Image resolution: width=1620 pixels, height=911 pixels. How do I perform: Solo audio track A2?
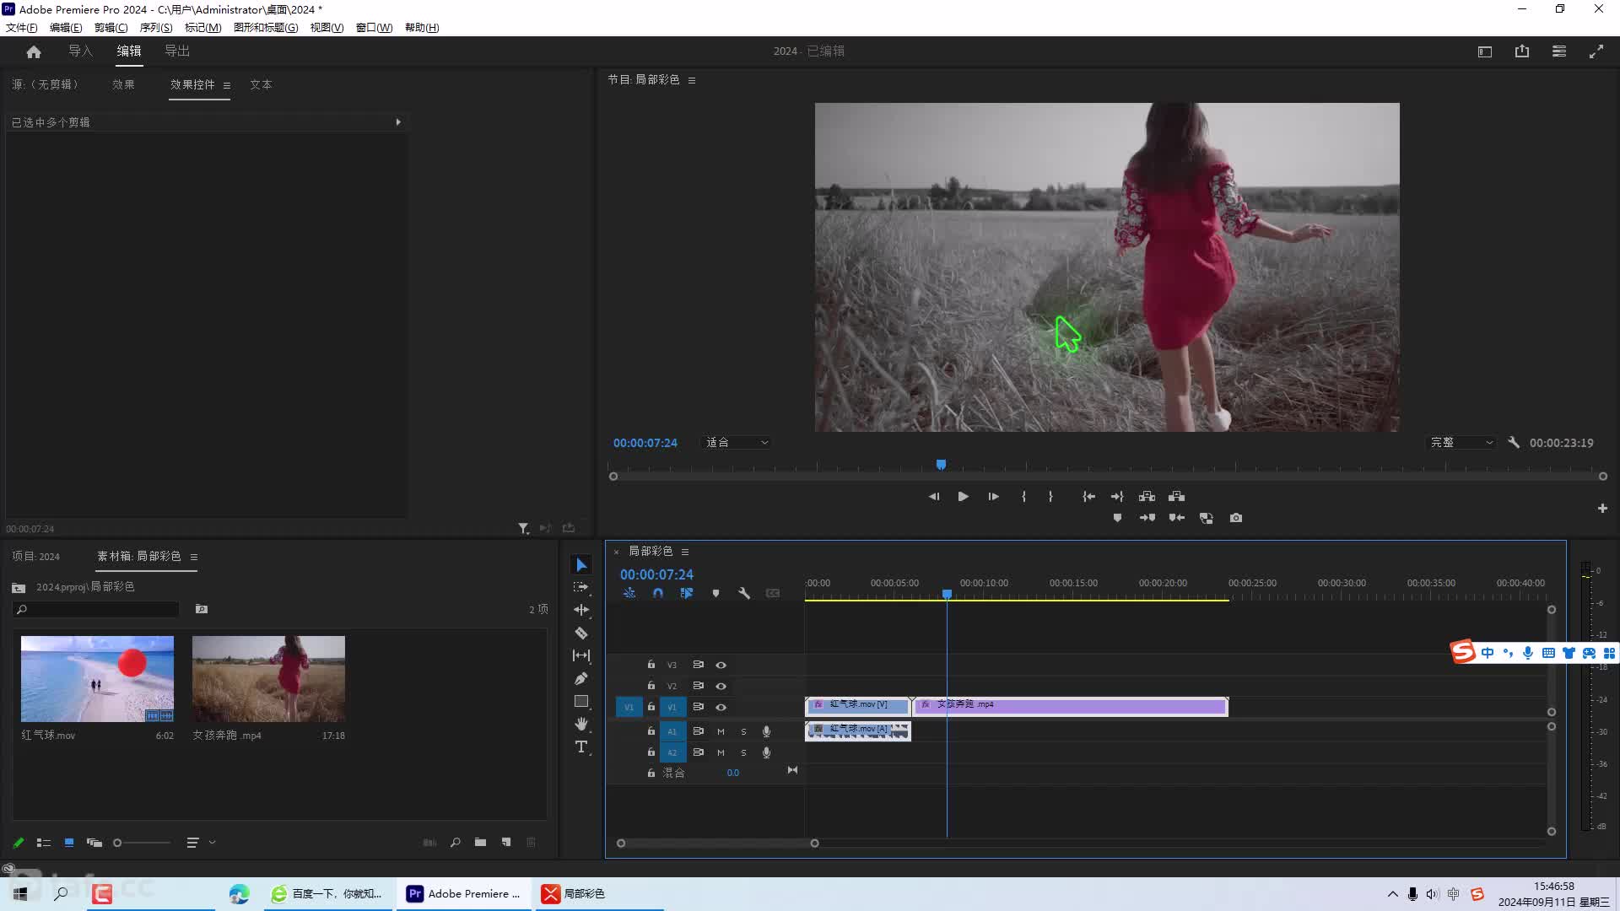743,752
